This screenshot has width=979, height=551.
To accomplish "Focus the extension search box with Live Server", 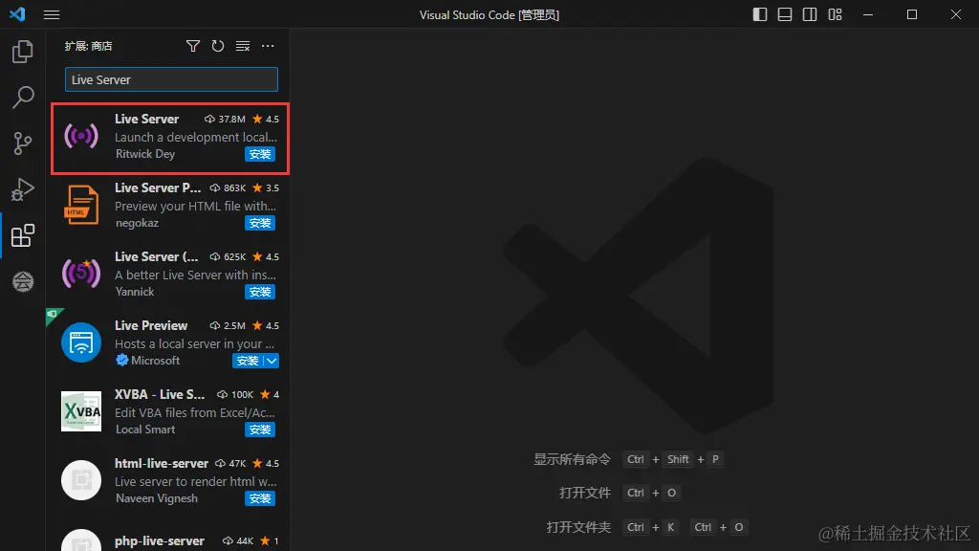I will [171, 79].
